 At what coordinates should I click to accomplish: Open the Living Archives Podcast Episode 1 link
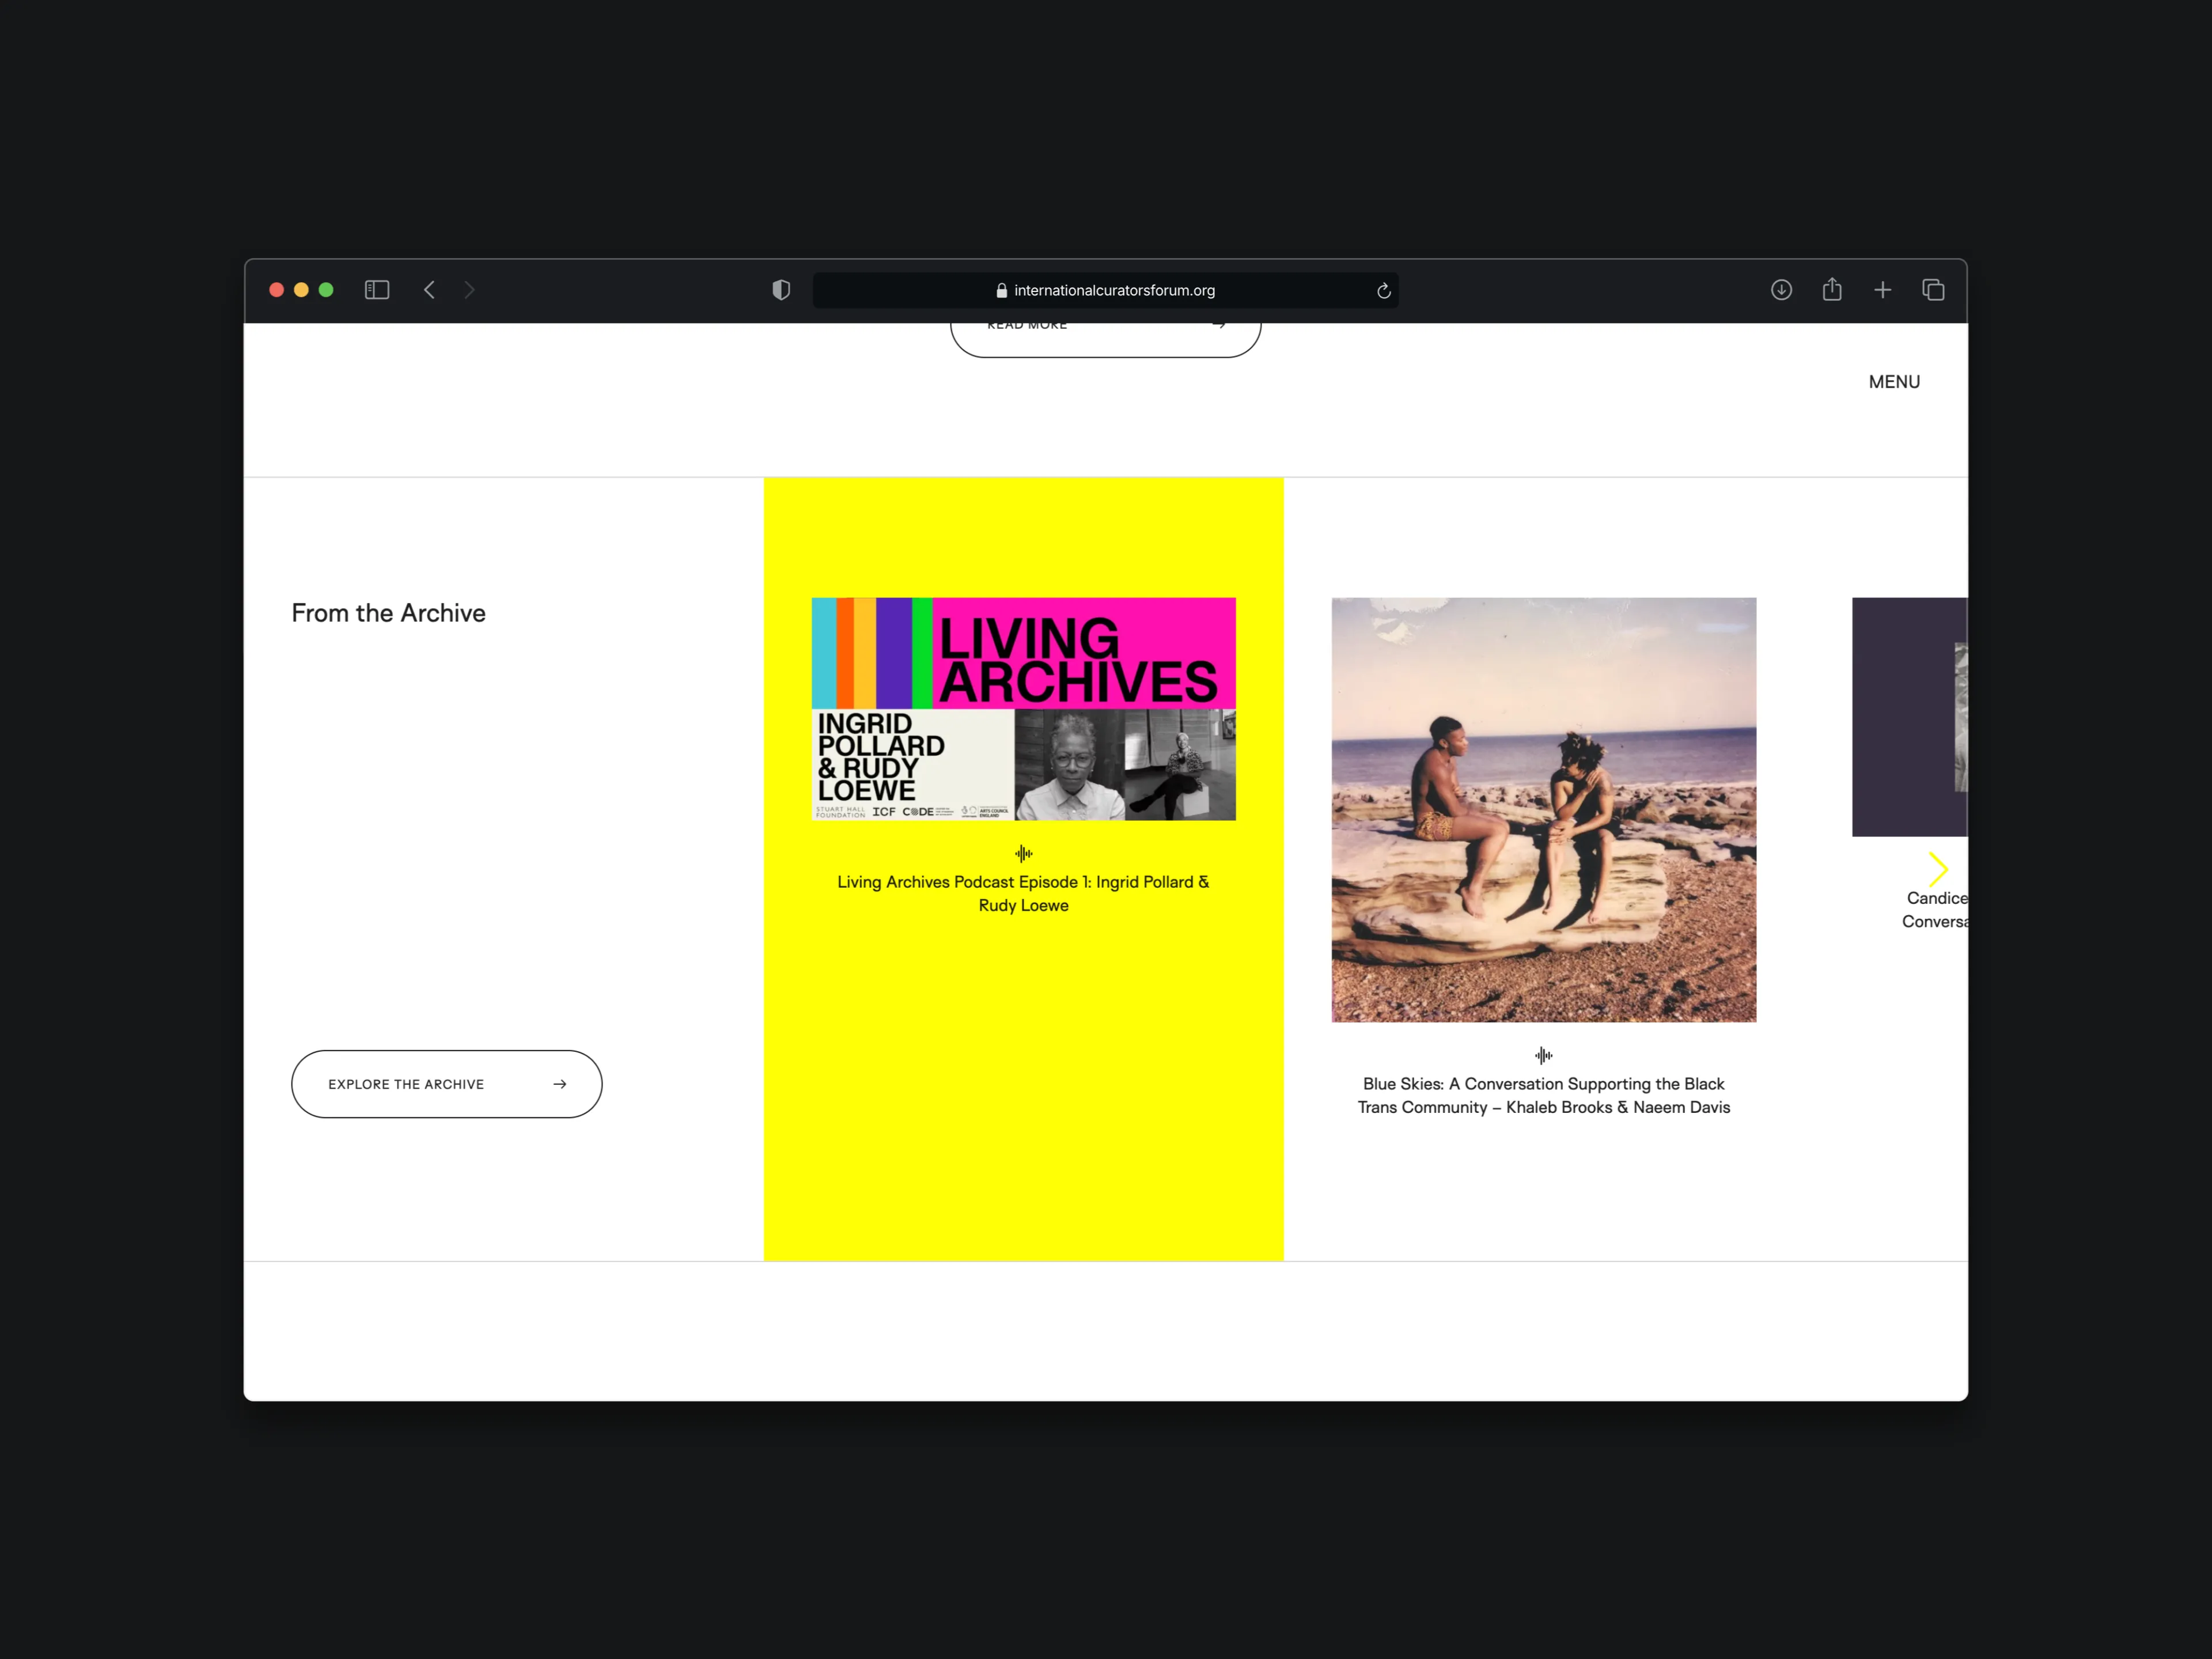tap(1023, 893)
